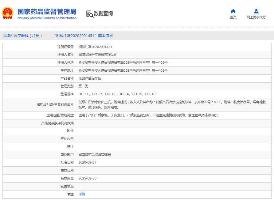
Task: Select product name 低频产后治疗仪
Action: (x=90, y=78)
